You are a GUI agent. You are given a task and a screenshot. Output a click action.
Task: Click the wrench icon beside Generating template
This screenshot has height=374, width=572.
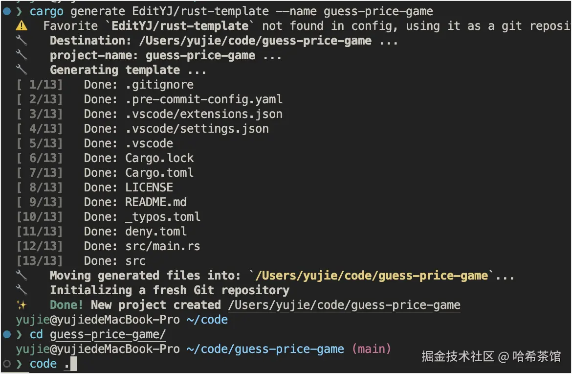tap(22, 70)
